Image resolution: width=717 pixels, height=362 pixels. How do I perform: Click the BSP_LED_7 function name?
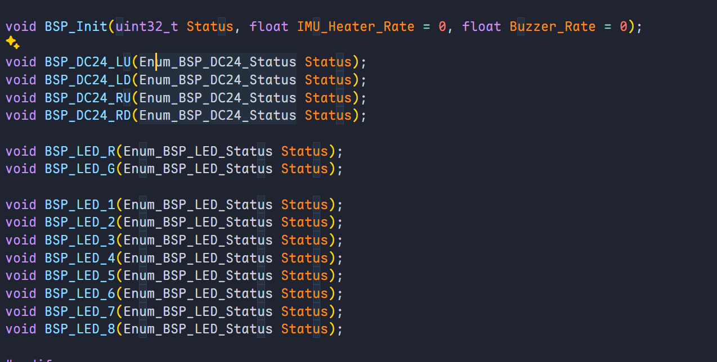80,312
